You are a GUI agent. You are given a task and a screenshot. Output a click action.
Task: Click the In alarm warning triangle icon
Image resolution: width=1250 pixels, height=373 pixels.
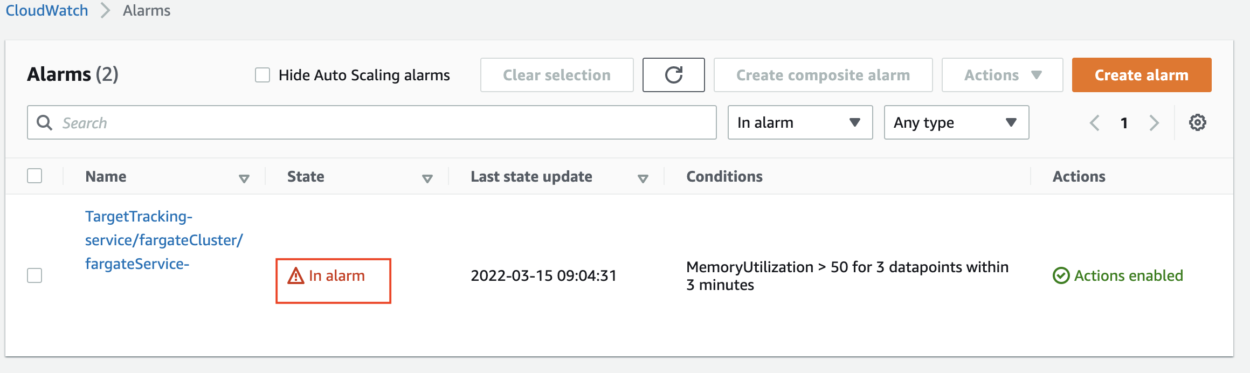point(296,275)
